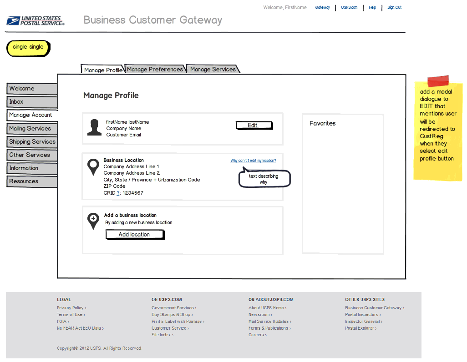Open the Manage Services tab
Screen dimensions: 467x362
click(213, 69)
